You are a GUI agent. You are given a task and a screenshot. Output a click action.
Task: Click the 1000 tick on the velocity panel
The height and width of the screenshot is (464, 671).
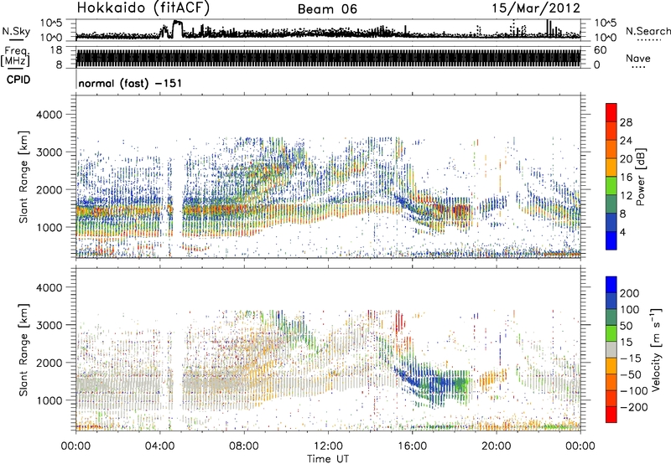coord(49,400)
